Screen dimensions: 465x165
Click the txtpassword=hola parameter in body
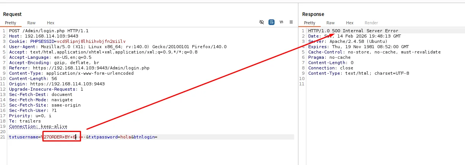pos(110,137)
